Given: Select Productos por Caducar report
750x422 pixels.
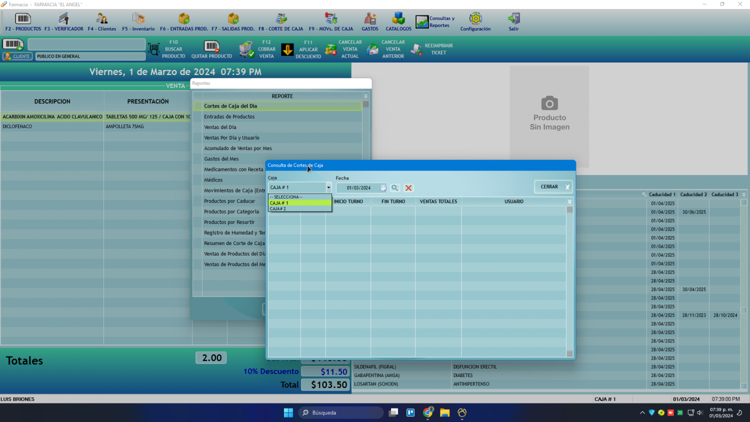Looking at the screenshot, I should 229,201.
